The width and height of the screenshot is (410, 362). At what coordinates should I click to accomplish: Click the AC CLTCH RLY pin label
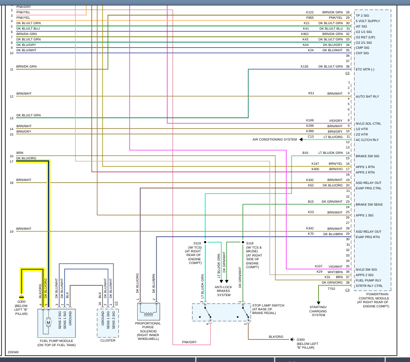367,140
